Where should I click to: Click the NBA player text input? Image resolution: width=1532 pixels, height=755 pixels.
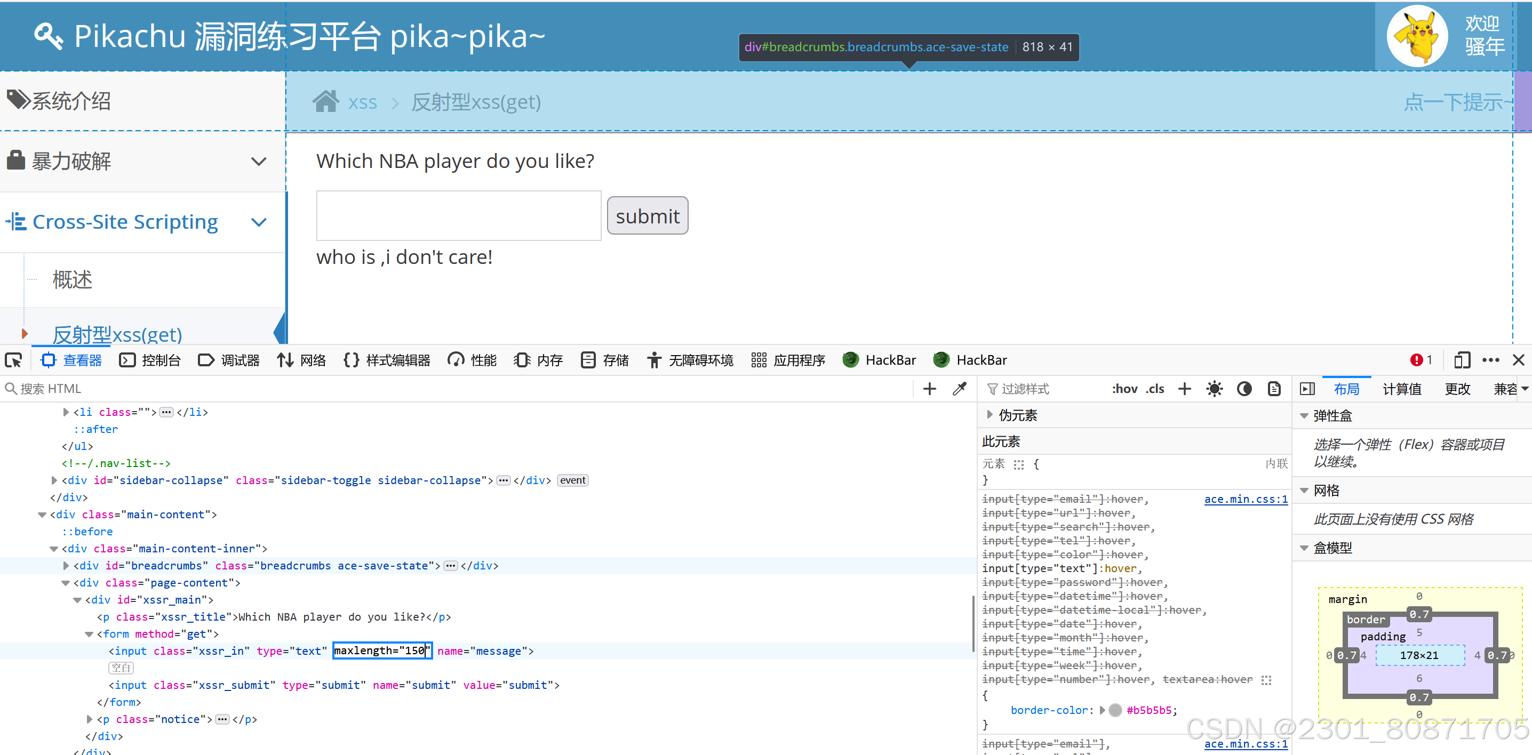click(459, 216)
